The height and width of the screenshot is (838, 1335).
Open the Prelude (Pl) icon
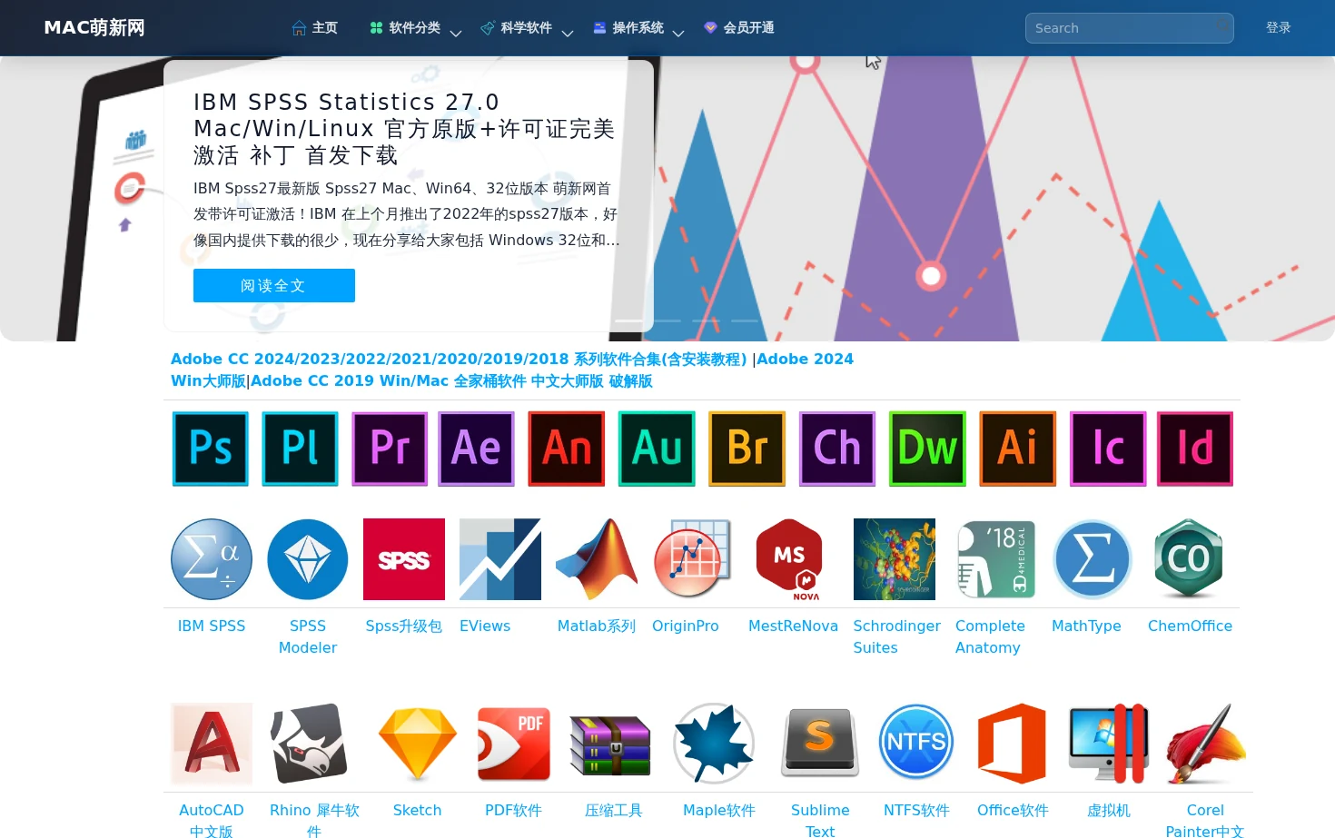(x=301, y=449)
